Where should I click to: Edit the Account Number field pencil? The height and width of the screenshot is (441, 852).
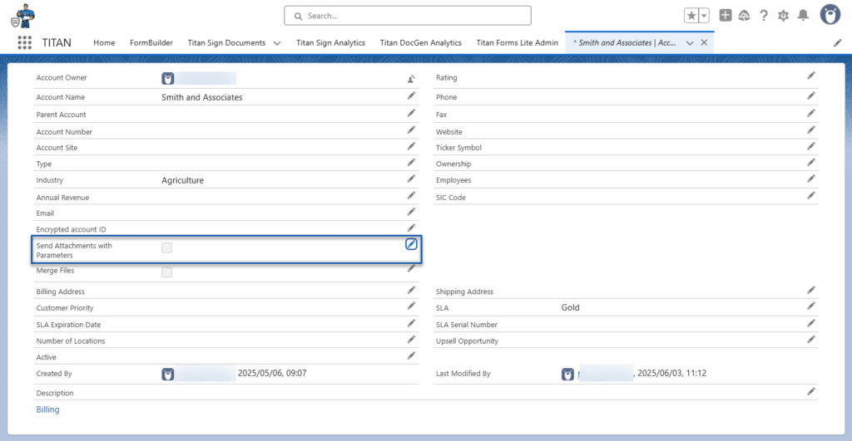click(x=411, y=130)
